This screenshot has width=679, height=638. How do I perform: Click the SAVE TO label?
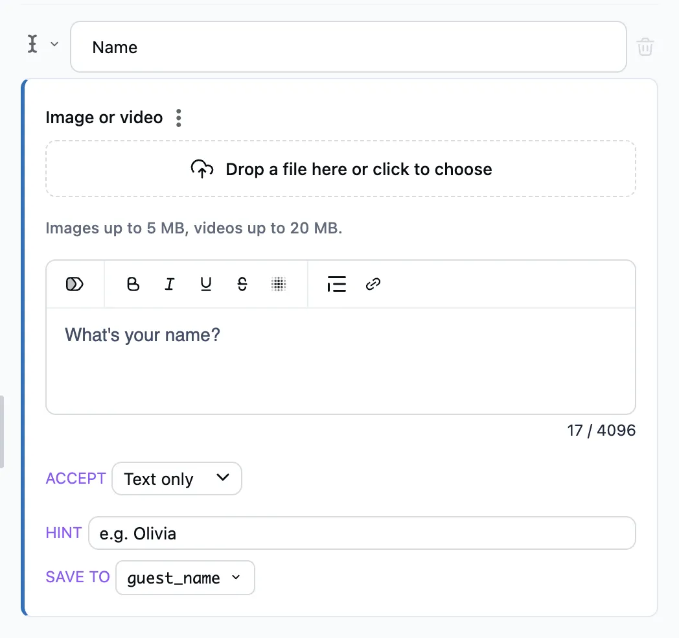(78, 577)
